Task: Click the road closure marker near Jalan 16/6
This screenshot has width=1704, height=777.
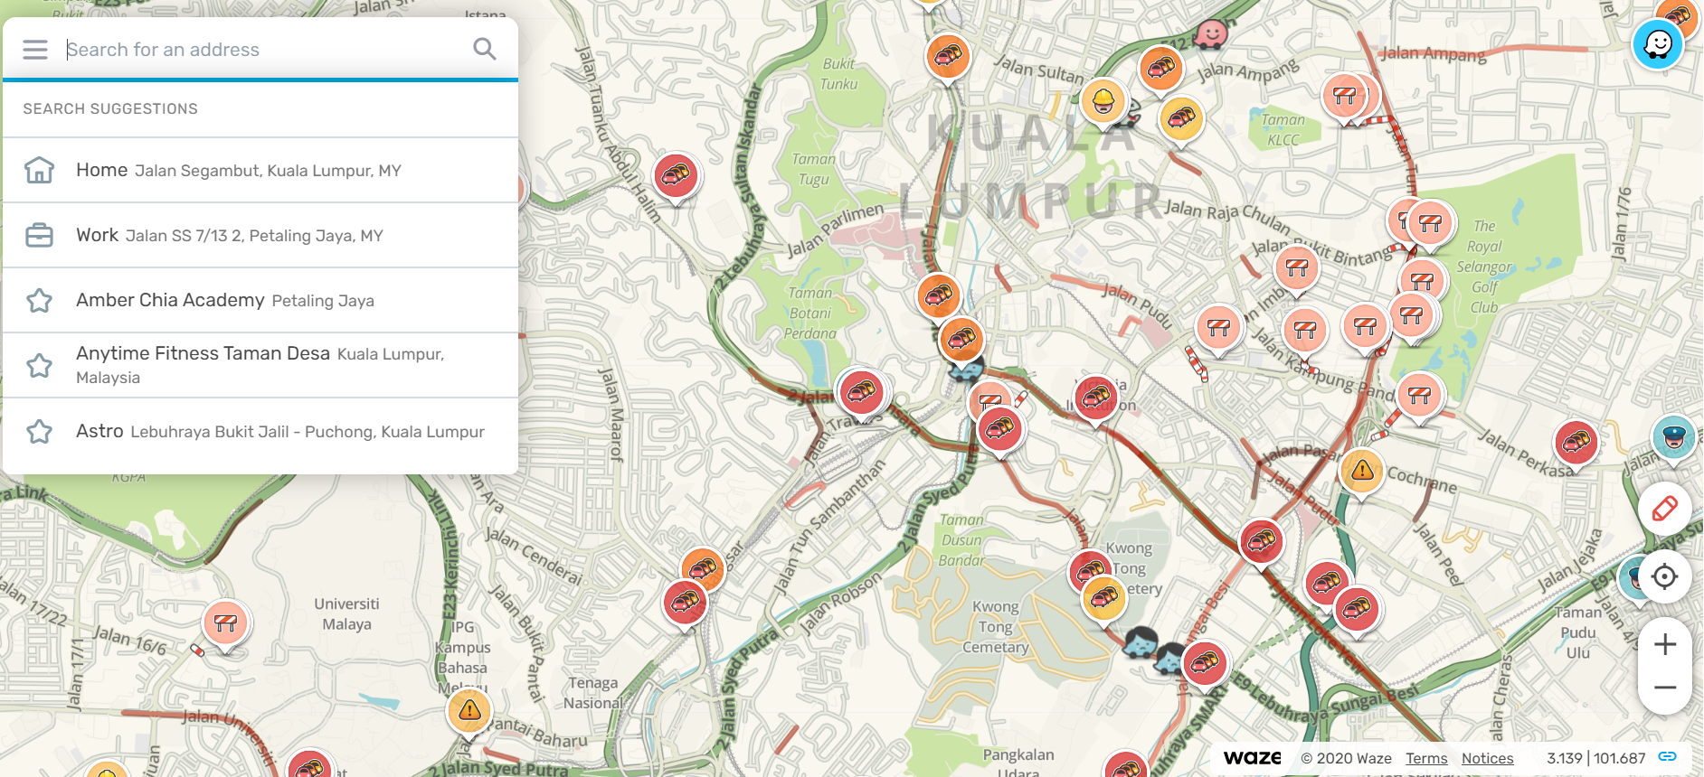Action: click(226, 623)
